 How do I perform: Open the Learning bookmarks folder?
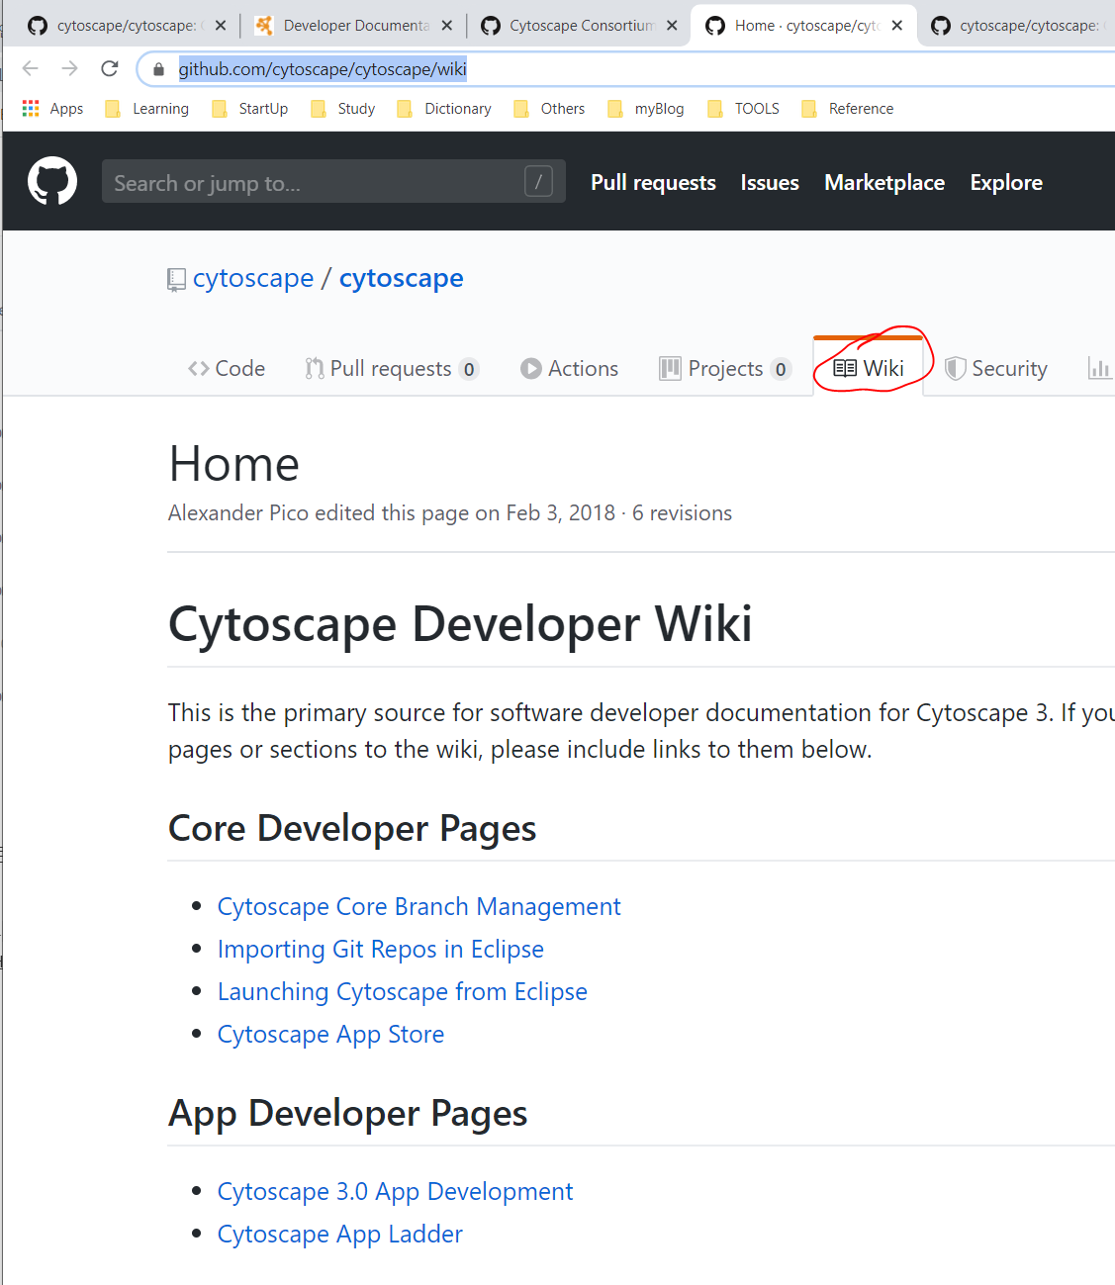[147, 108]
